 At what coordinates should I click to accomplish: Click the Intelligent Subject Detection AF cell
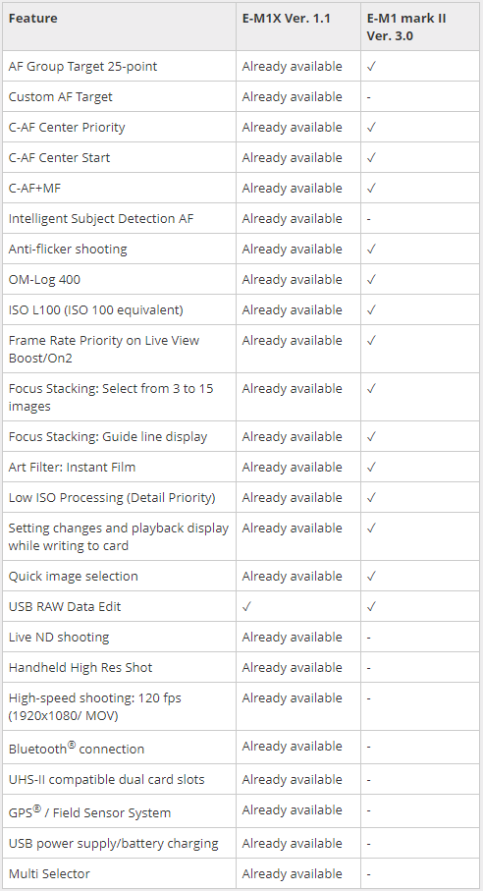[119, 218]
